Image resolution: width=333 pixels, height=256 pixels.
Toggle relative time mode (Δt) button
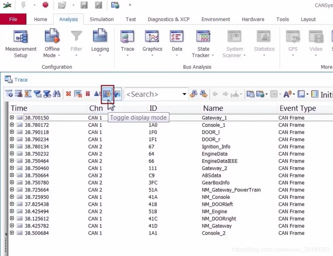coord(97,93)
